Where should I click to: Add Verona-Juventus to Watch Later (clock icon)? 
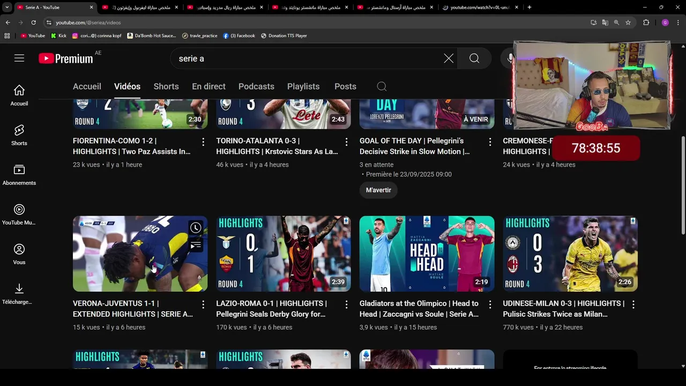point(196,228)
